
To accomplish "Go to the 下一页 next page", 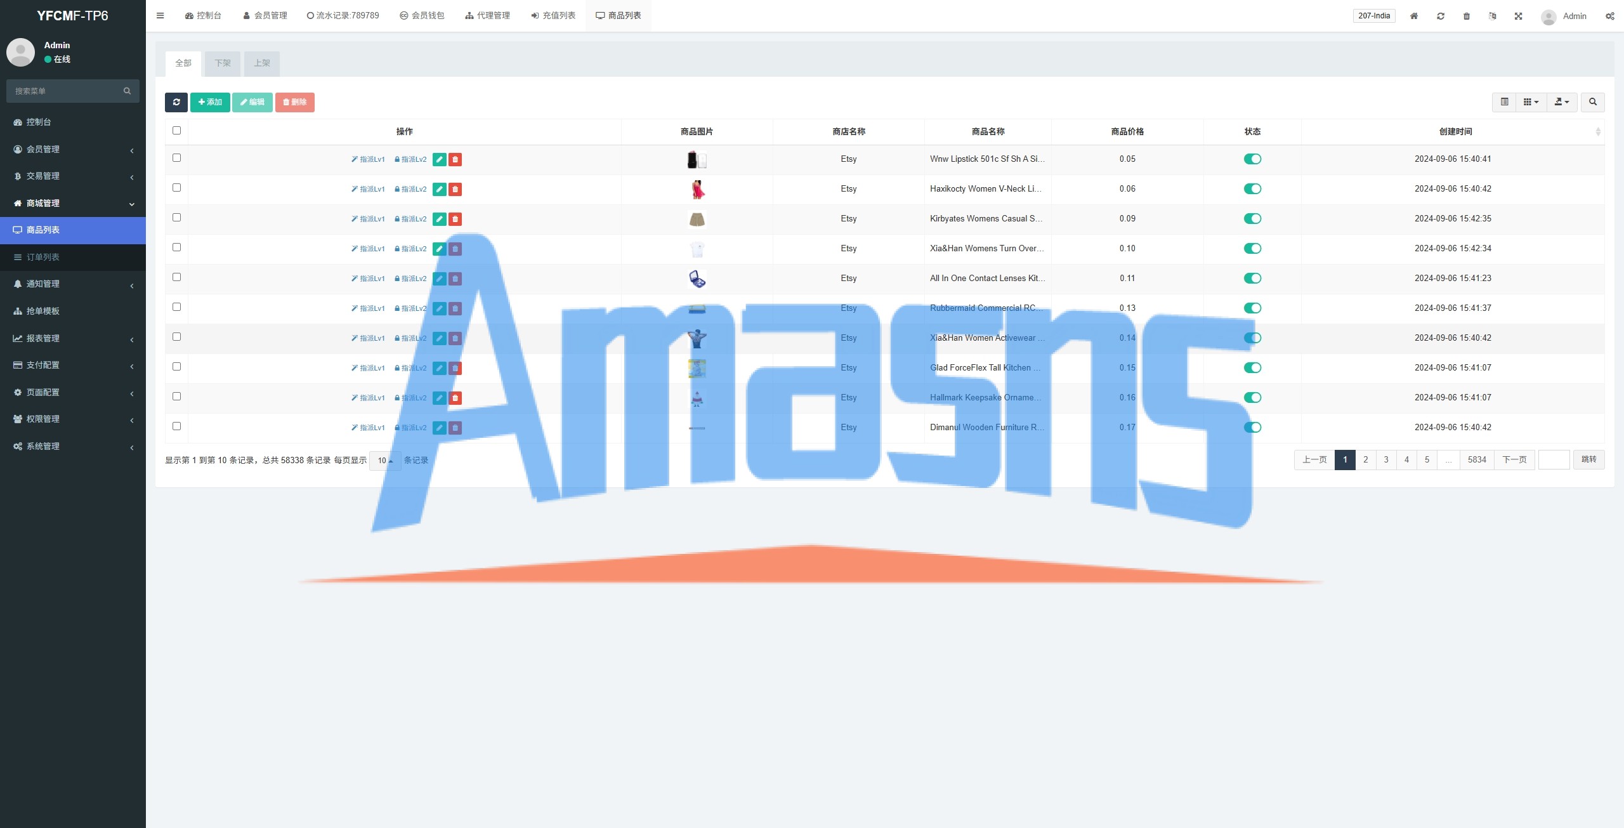I will [1515, 460].
